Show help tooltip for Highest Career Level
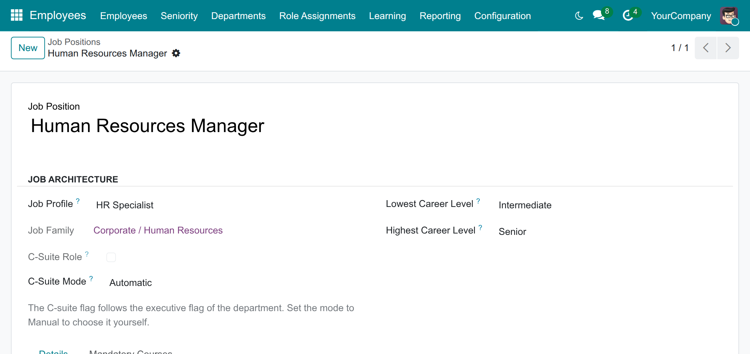The height and width of the screenshot is (354, 750). pyautogui.click(x=480, y=227)
